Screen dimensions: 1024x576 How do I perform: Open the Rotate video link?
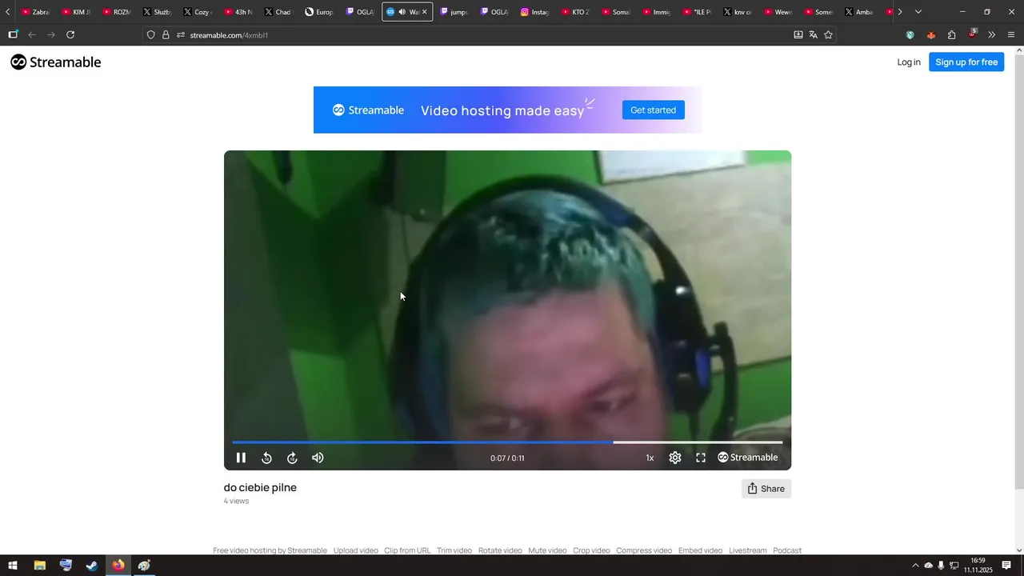coord(500,550)
